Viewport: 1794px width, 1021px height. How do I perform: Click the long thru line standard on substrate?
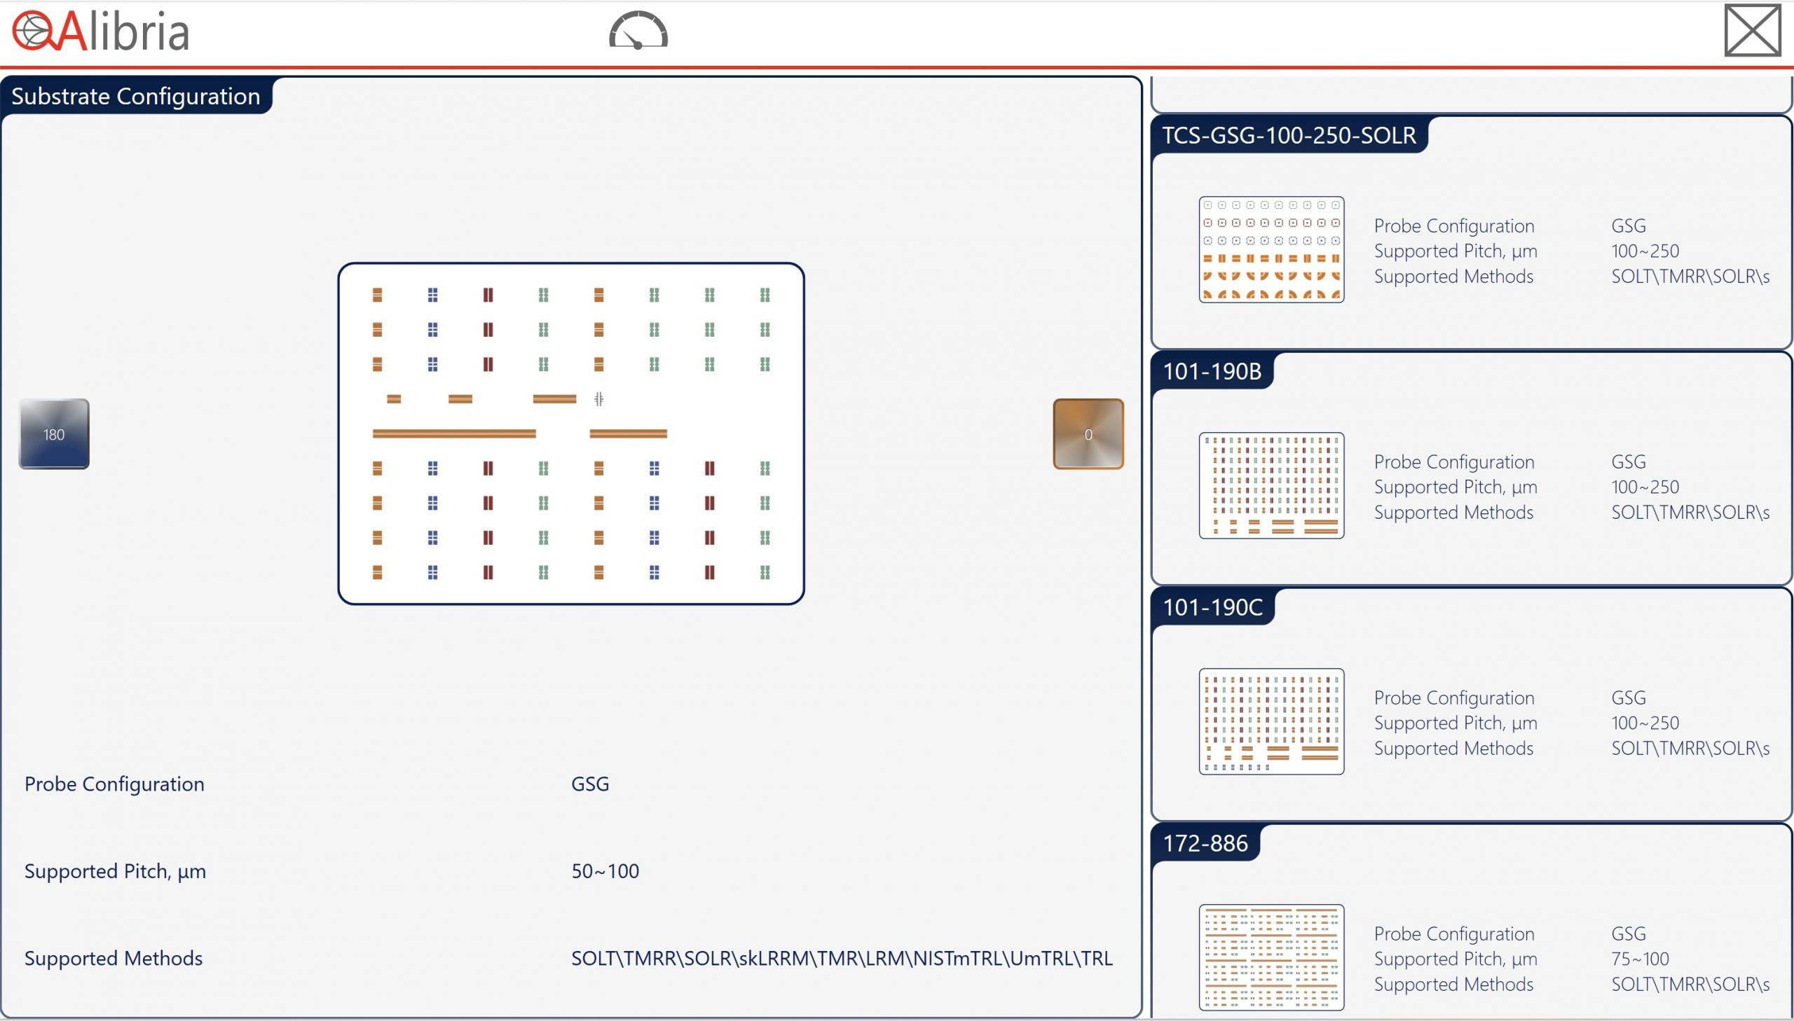[454, 434]
